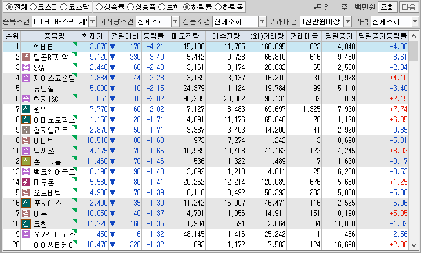Click the 증 badge icon for 넥써쓰
The width and height of the screenshot is (421, 253).
pyautogui.click(x=26, y=151)
